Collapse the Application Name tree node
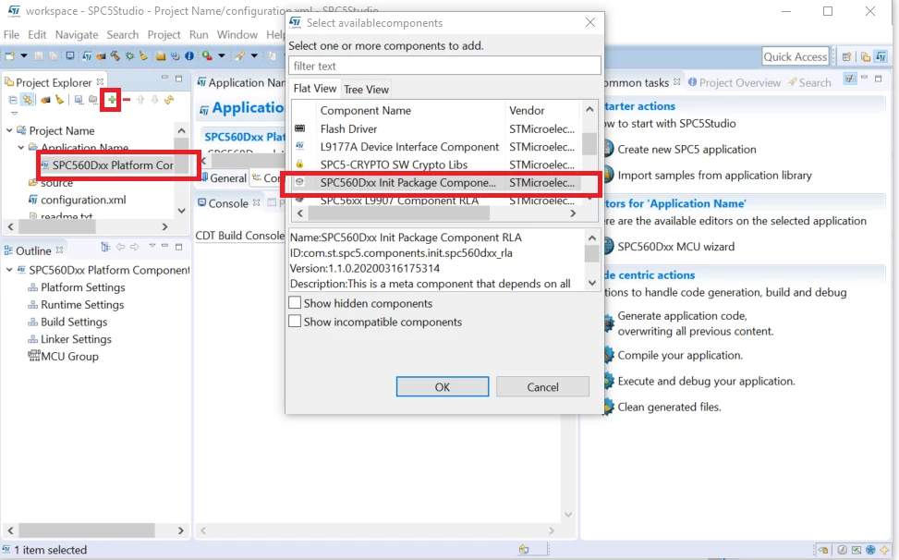The width and height of the screenshot is (899, 560). pos(21,148)
